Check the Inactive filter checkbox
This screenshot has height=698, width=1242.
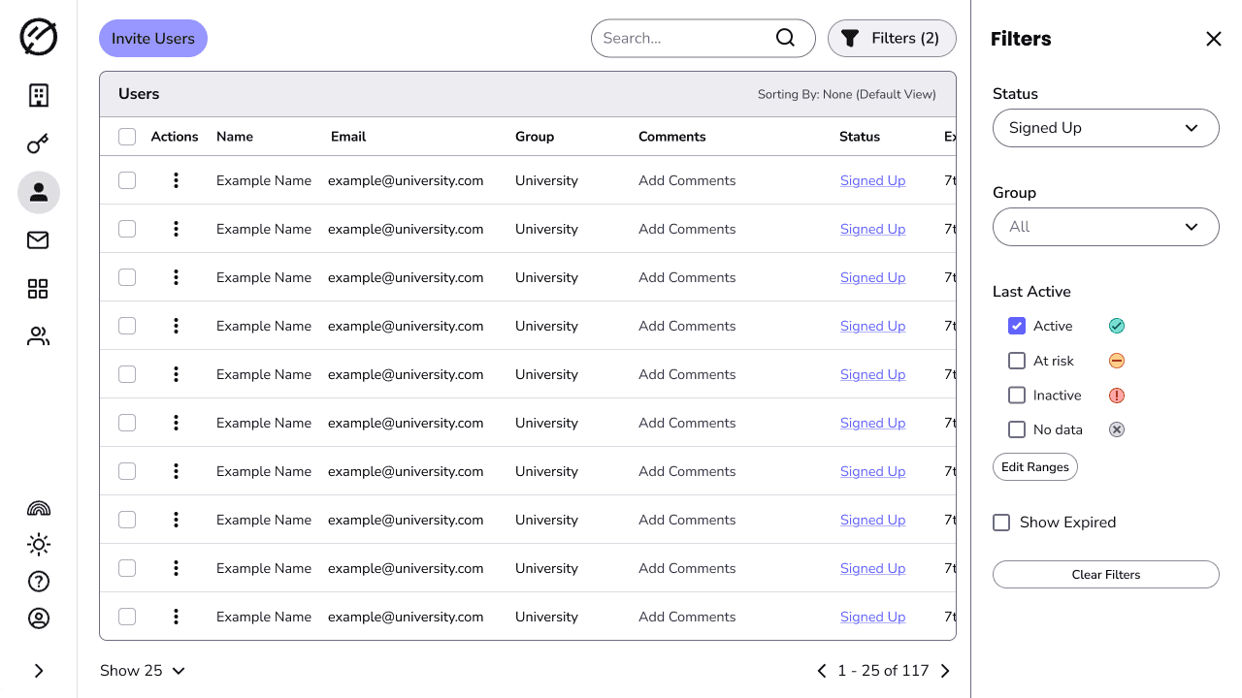pos(1017,396)
